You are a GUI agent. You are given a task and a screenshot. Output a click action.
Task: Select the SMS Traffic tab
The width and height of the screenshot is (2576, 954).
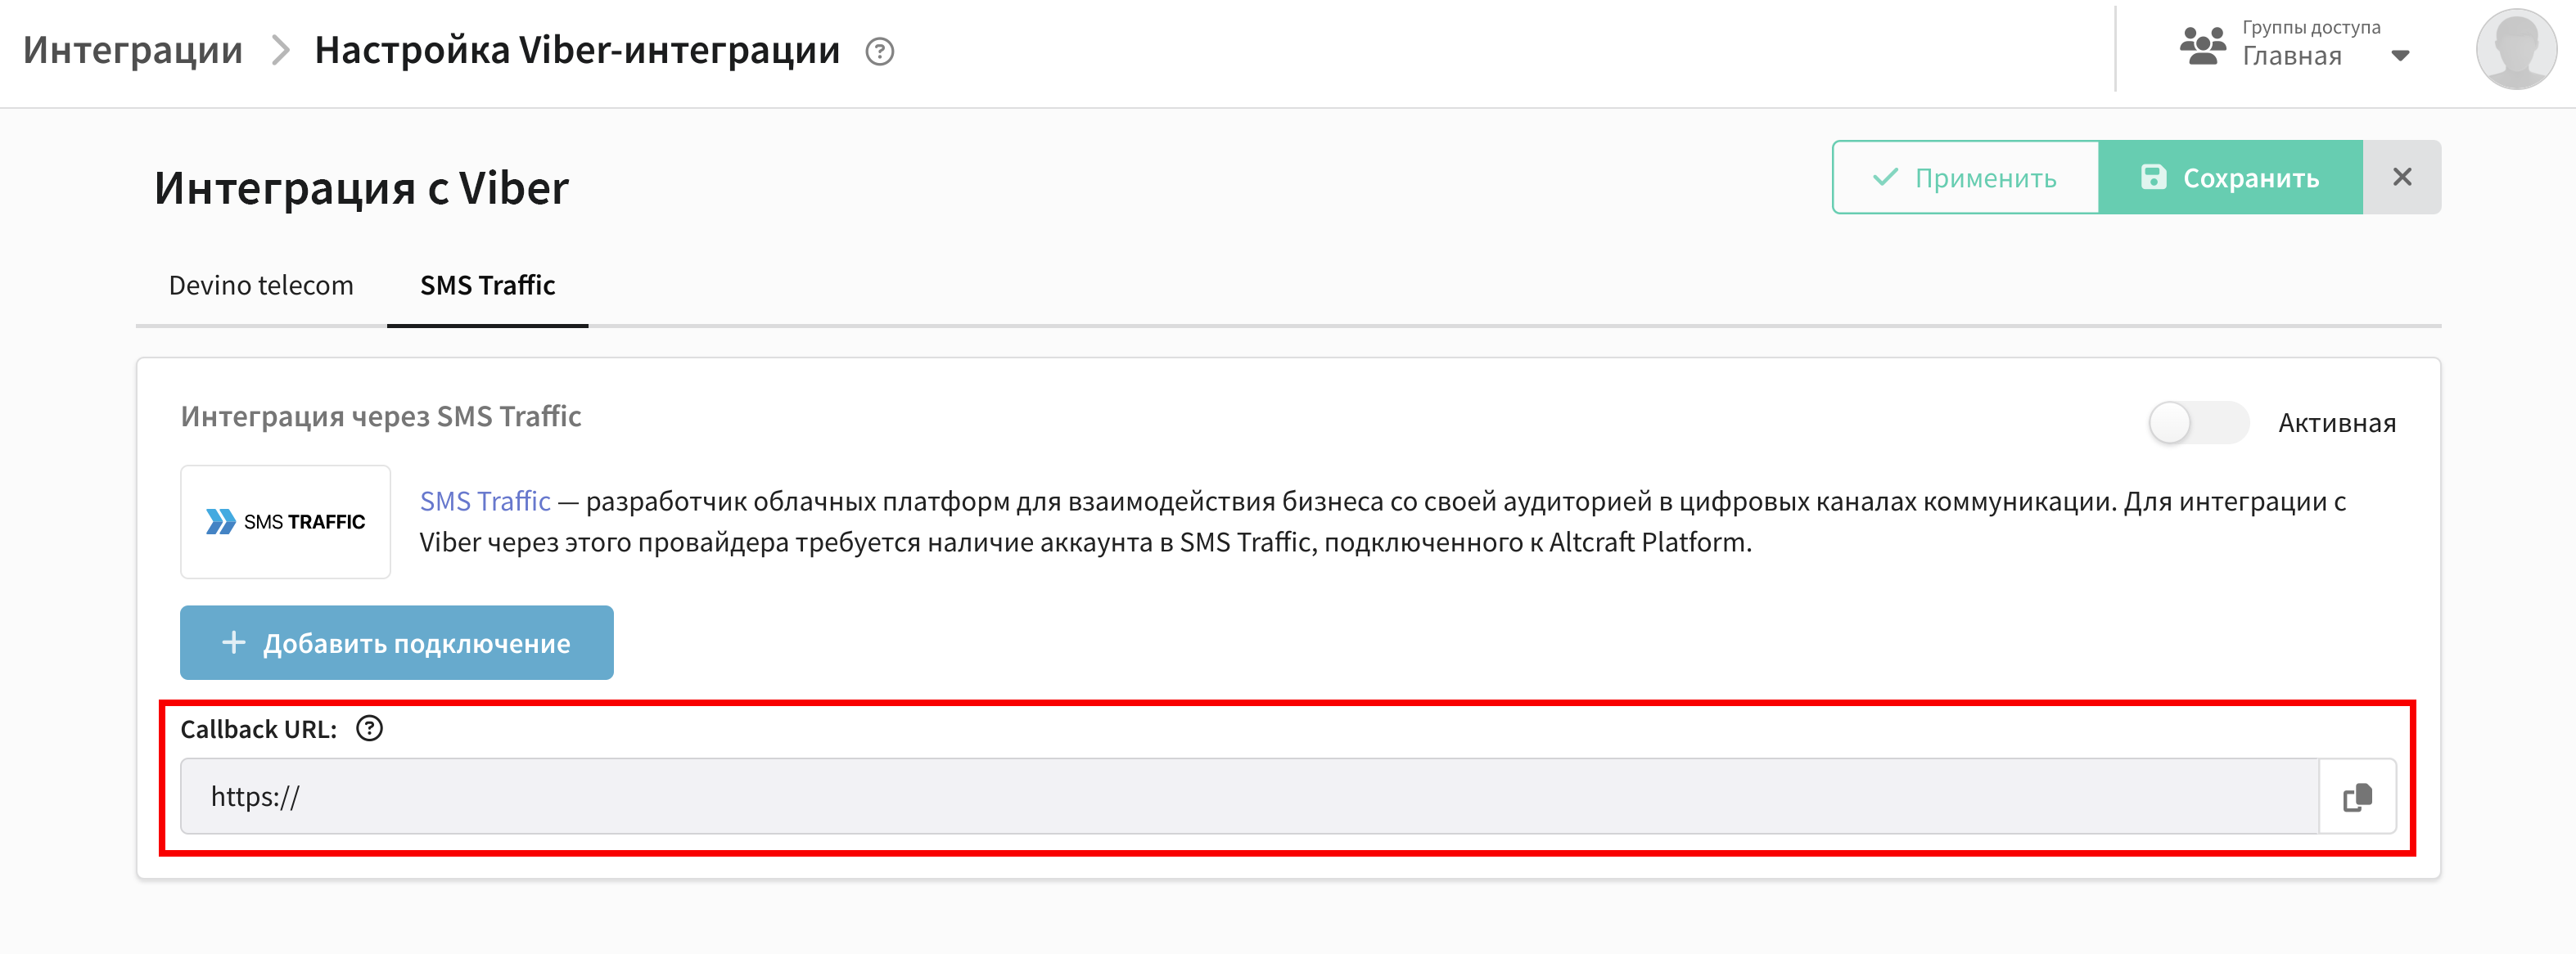487,285
